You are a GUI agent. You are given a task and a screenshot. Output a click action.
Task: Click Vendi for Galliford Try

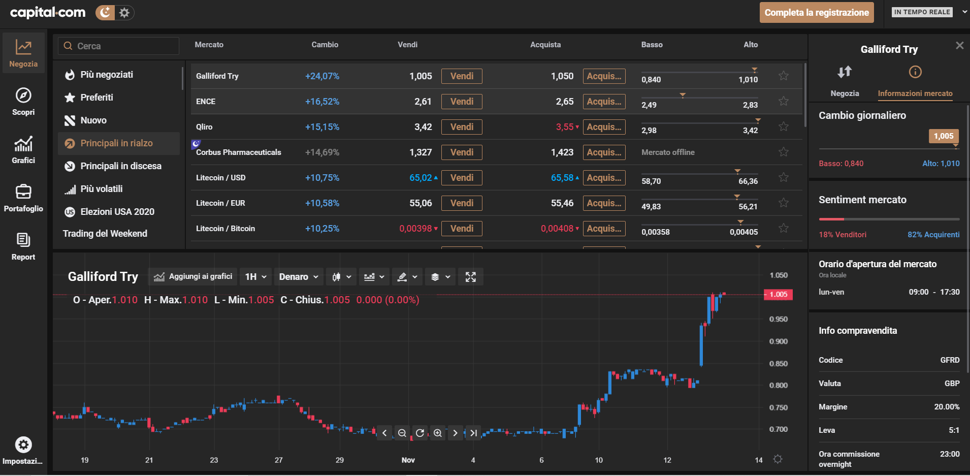[x=462, y=76]
